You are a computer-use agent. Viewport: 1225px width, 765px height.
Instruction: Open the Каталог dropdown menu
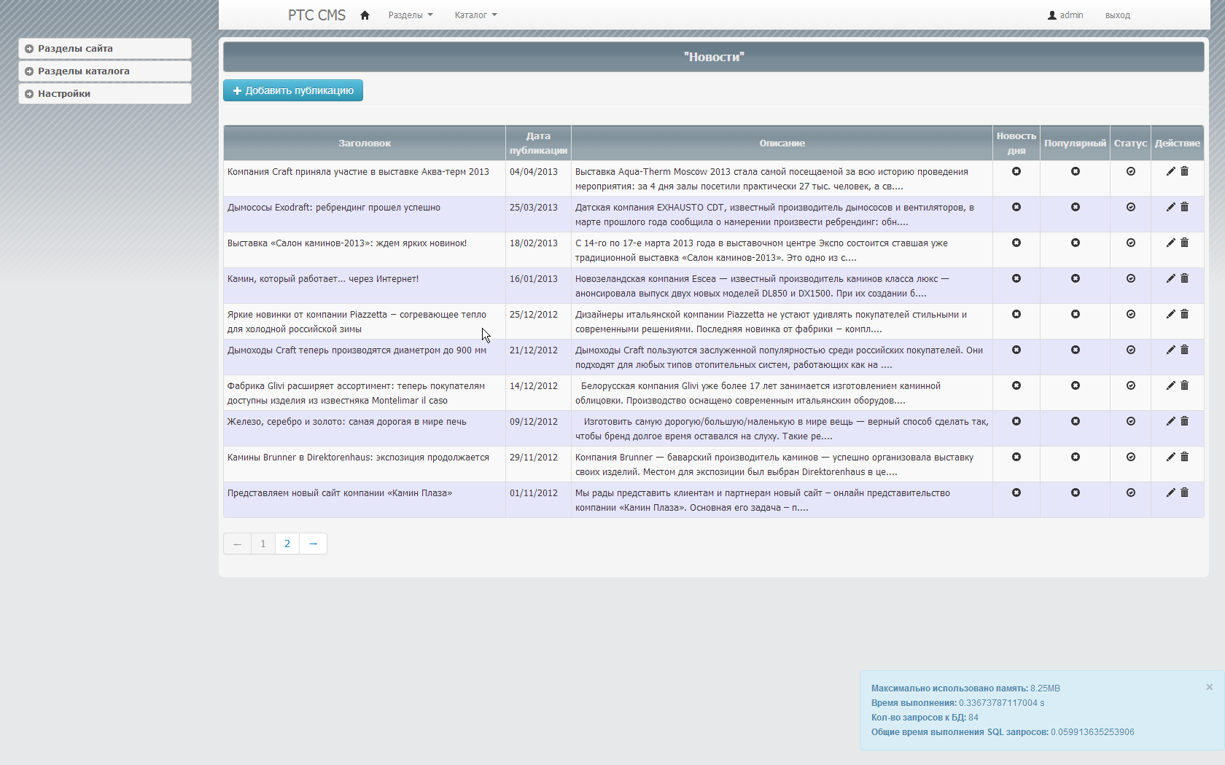[475, 15]
